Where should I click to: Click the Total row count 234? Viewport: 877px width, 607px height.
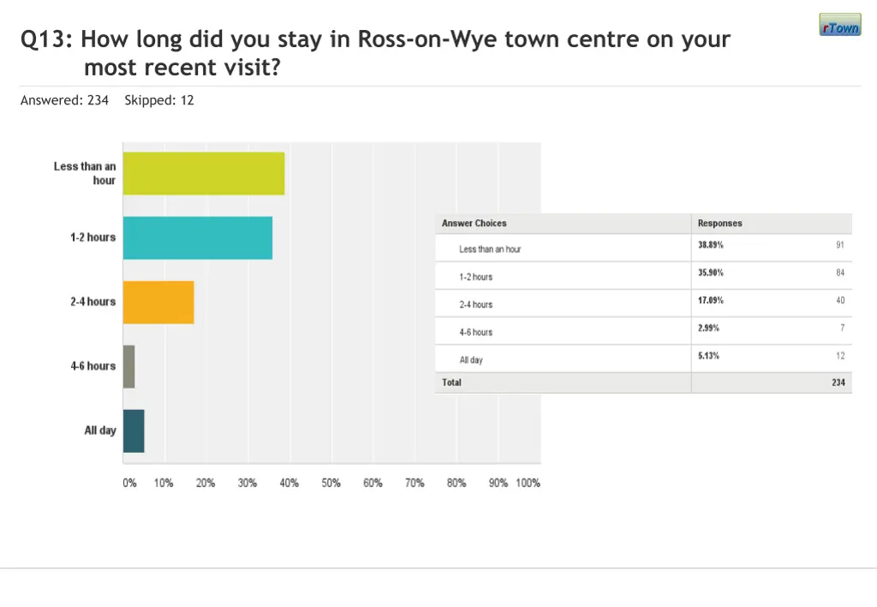coord(838,383)
